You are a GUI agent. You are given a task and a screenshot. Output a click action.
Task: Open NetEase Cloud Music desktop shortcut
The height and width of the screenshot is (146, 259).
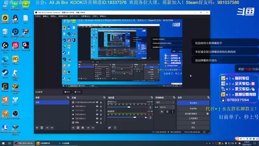pos(15,46)
